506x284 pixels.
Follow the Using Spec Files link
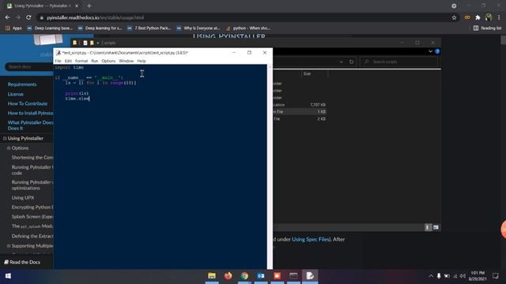point(311,239)
